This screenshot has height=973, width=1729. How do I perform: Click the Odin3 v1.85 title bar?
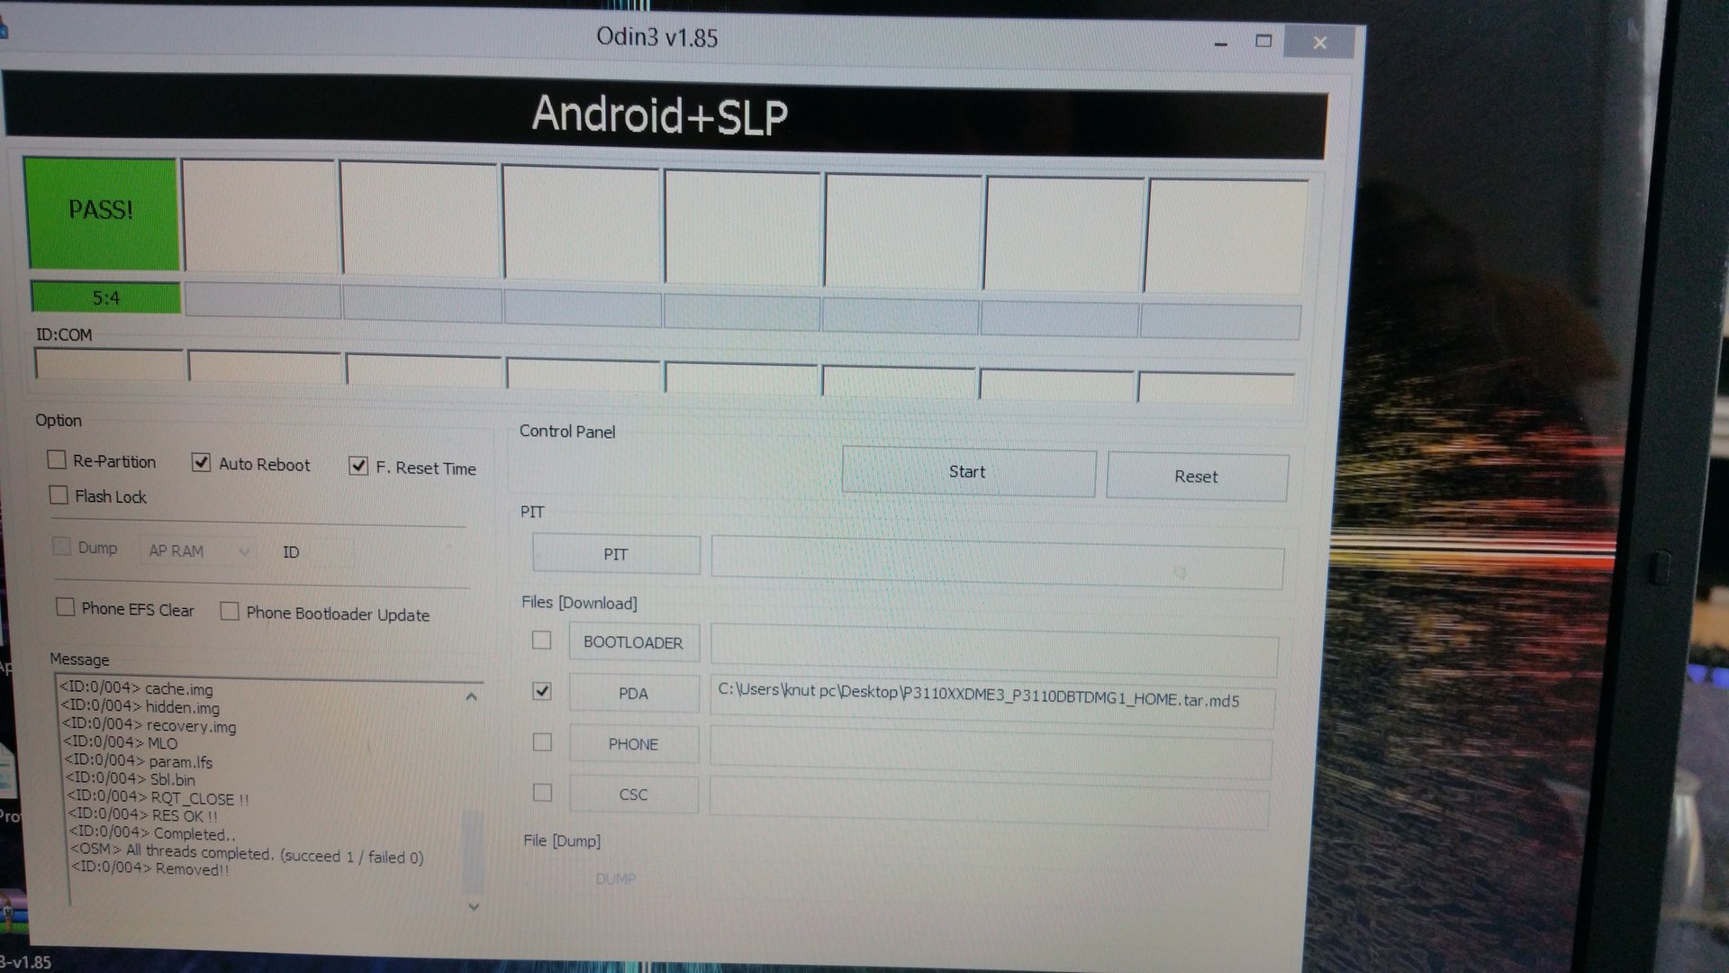pos(656,38)
